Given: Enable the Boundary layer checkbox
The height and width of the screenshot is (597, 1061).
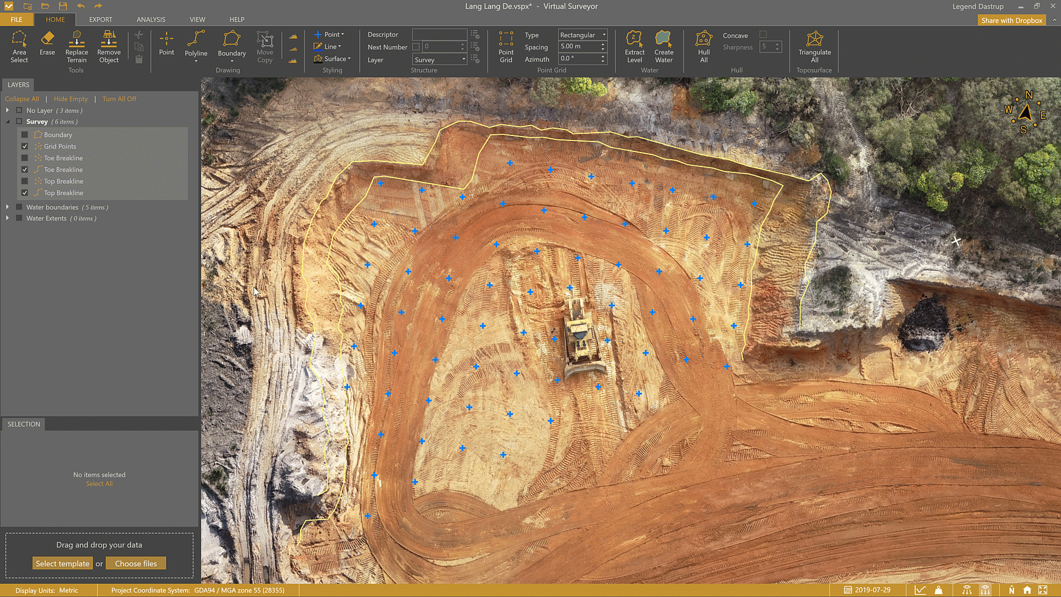Looking at the screenshot, I should (24, 135).
